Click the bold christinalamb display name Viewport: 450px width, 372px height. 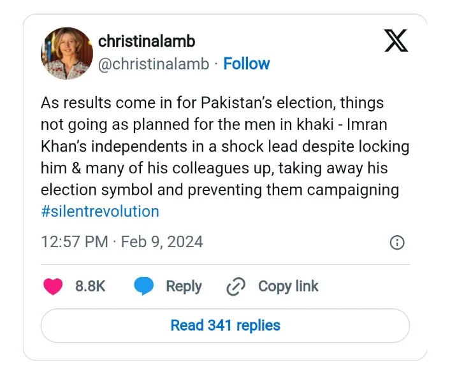pos(147,41)
